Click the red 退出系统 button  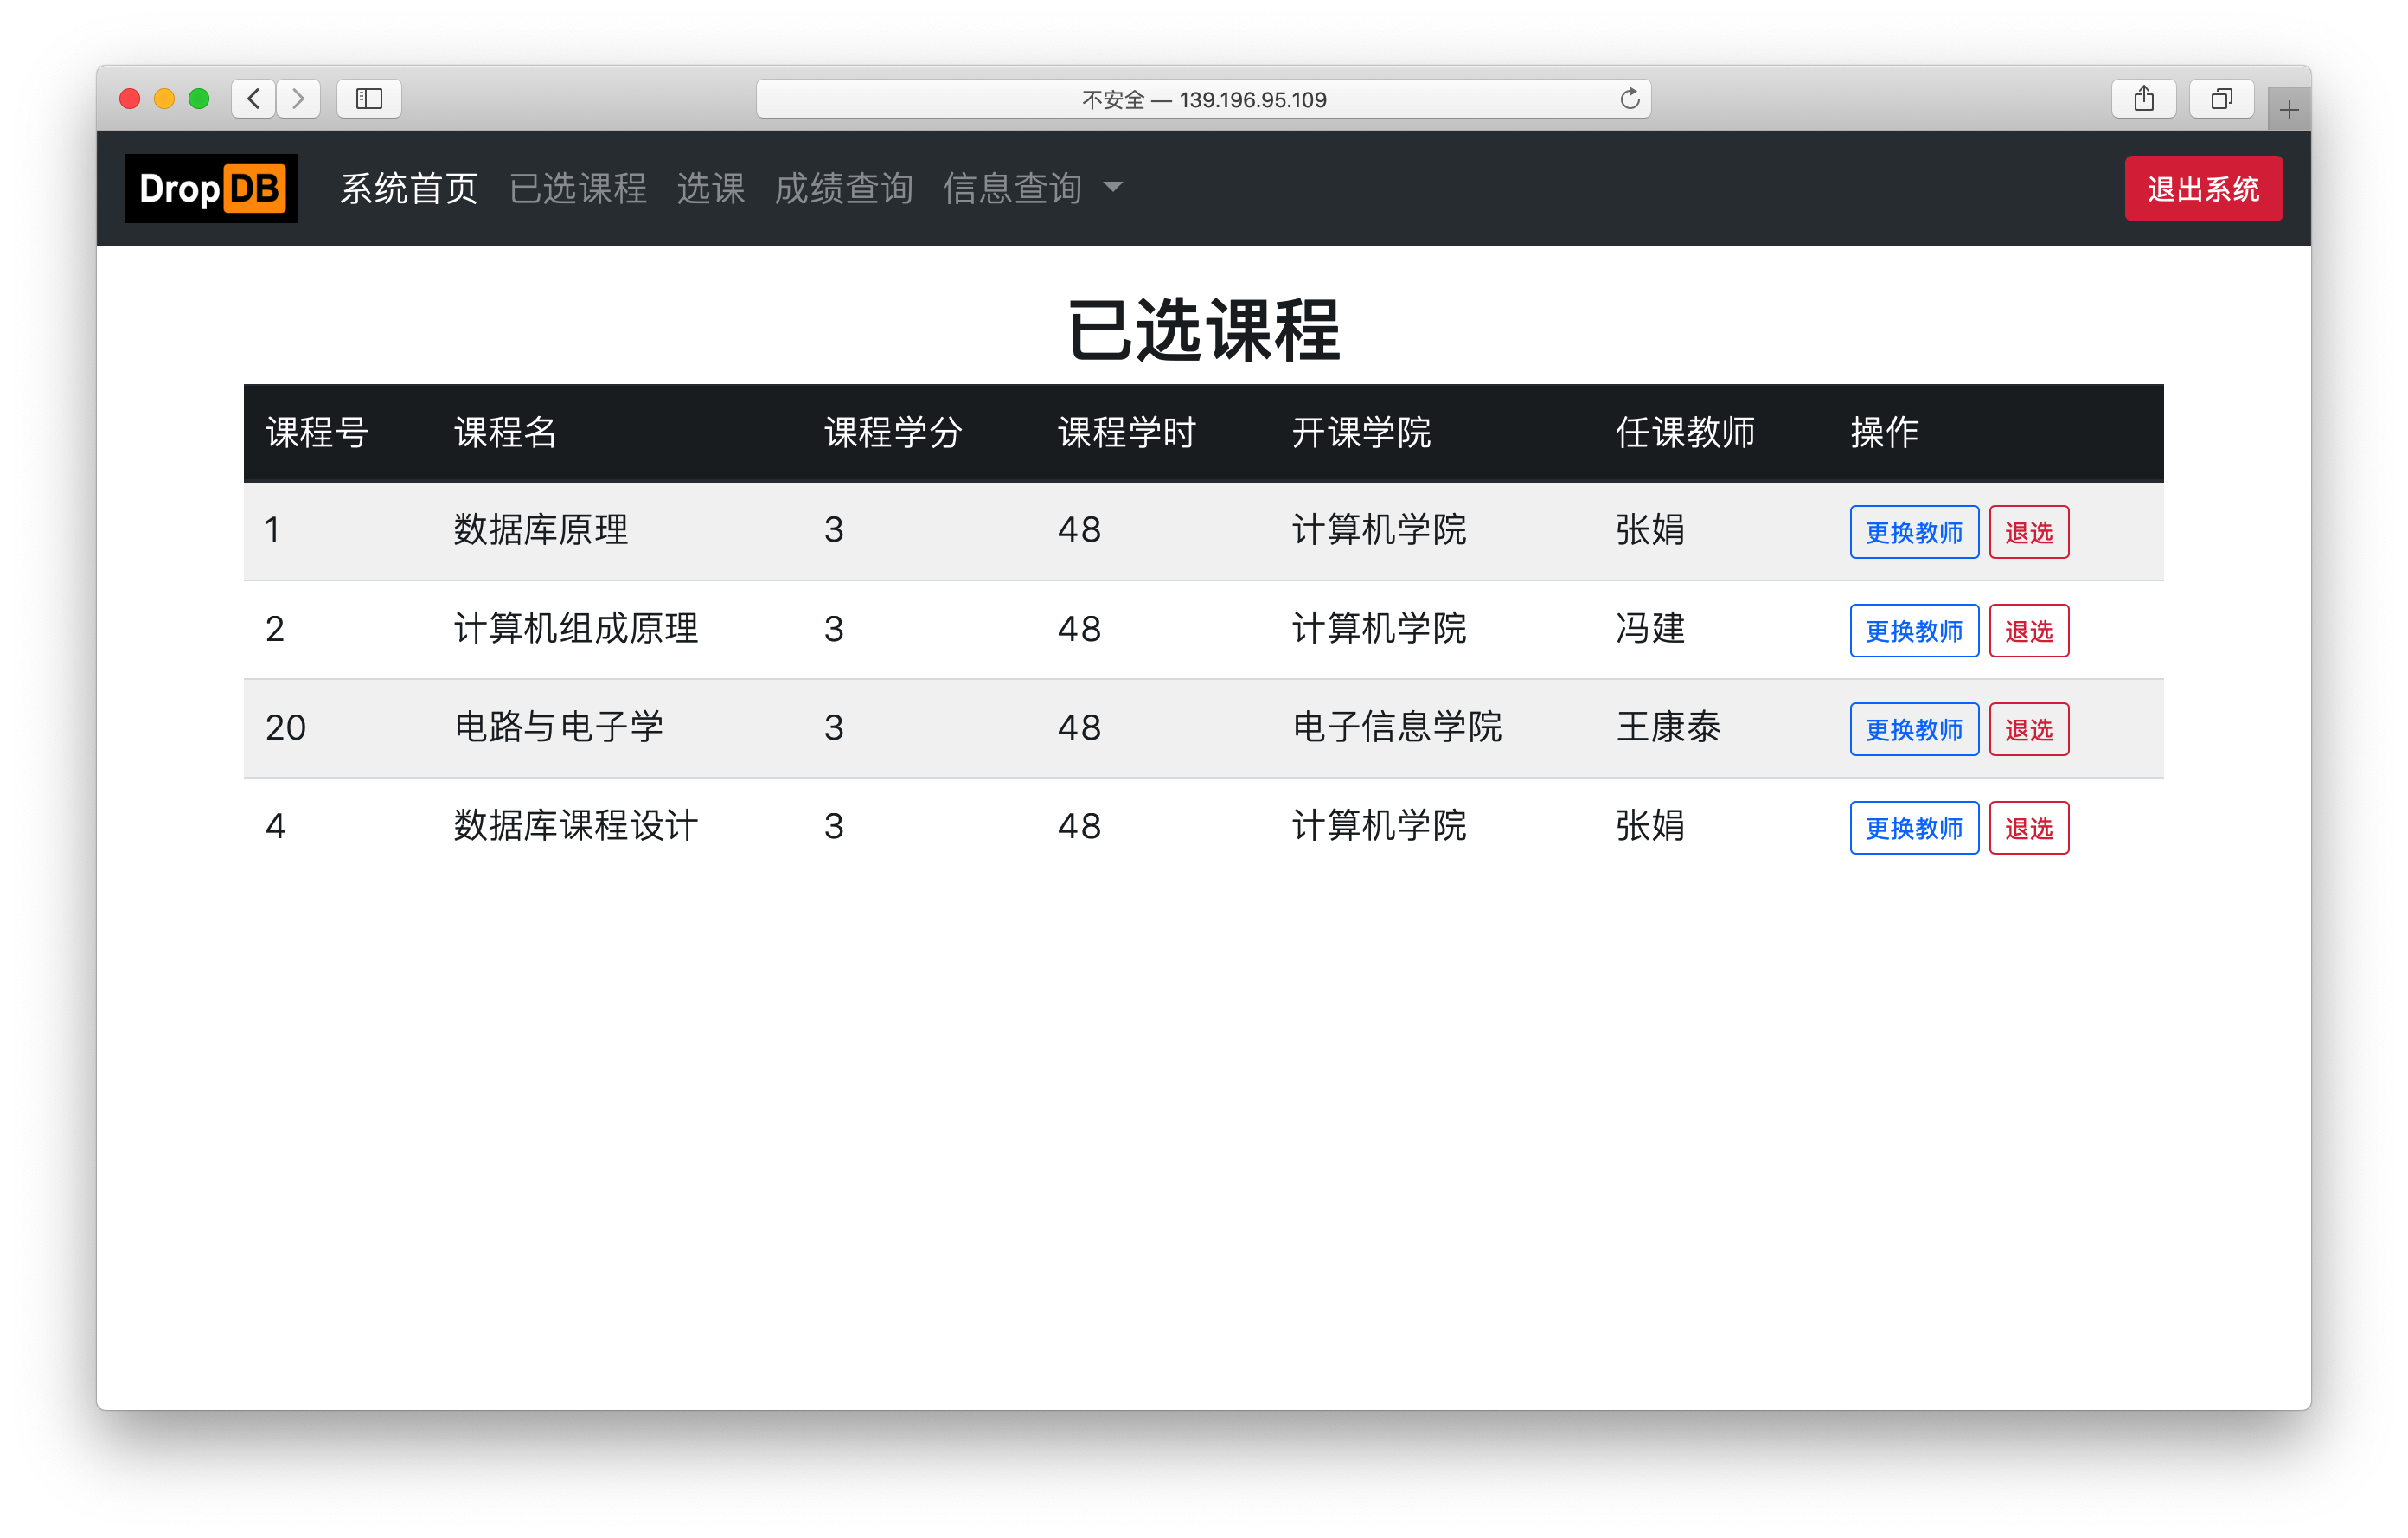click(2203, 188)
